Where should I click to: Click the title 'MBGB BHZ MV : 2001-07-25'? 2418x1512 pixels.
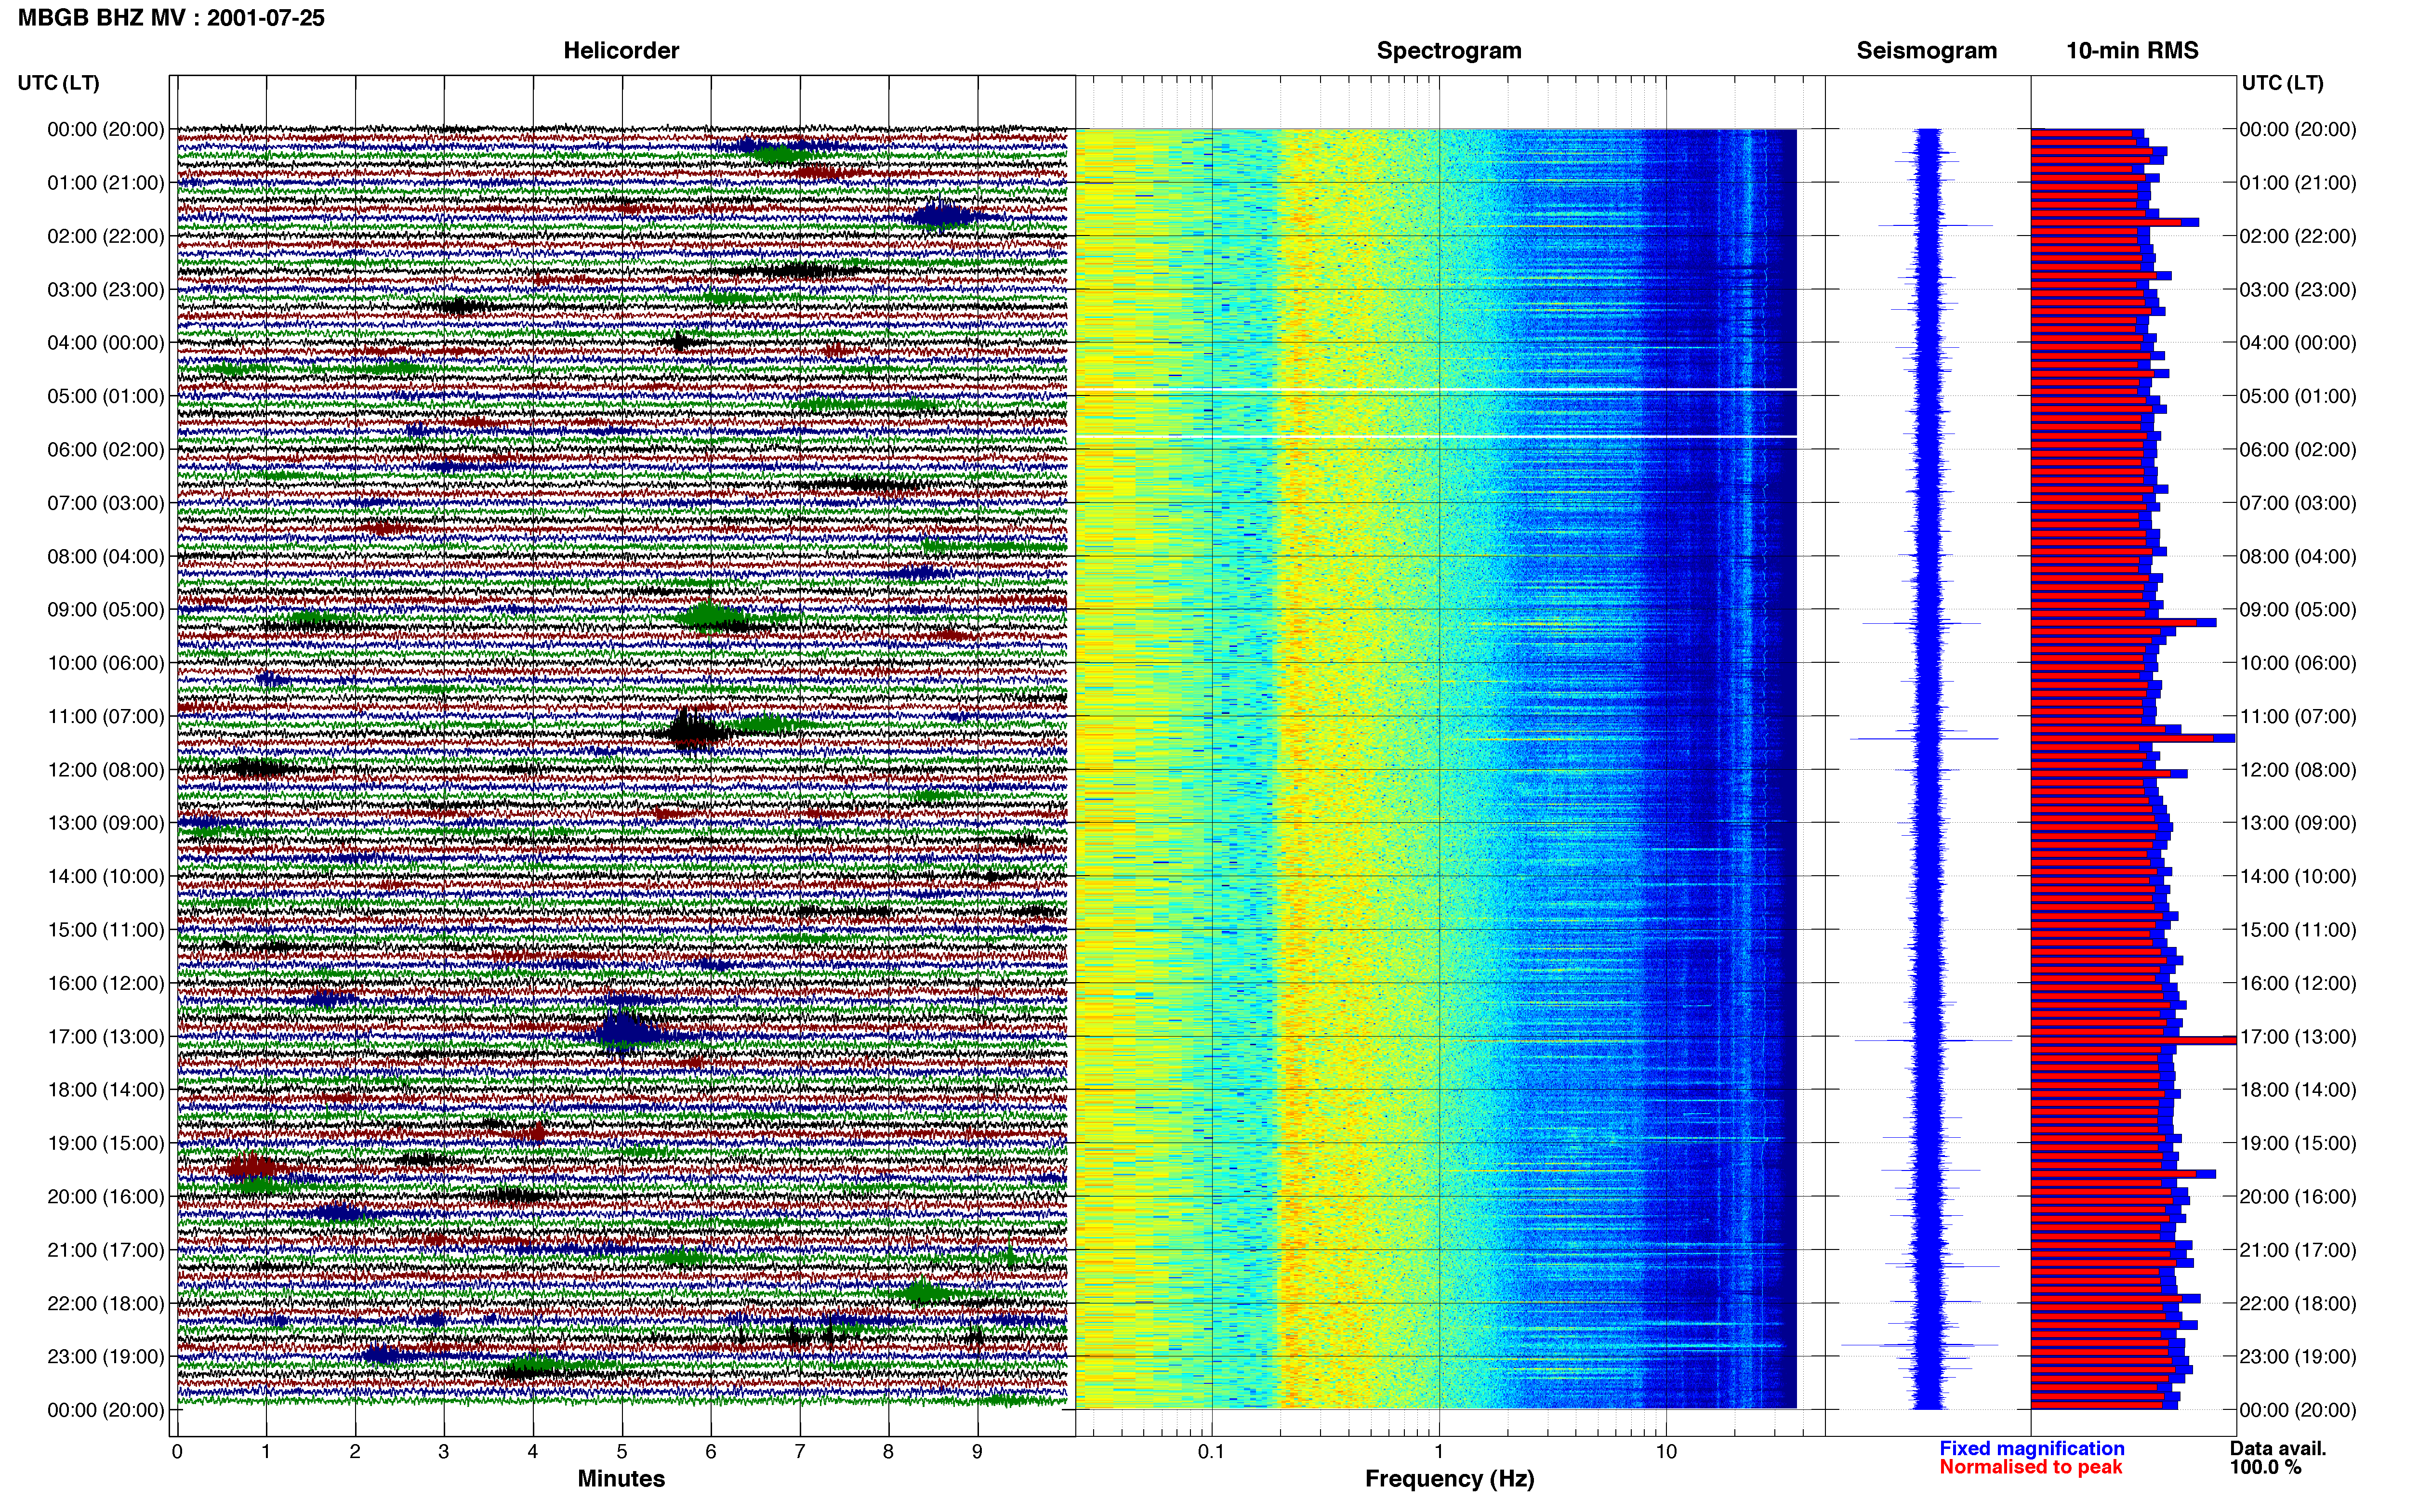(x=171, y=18)
